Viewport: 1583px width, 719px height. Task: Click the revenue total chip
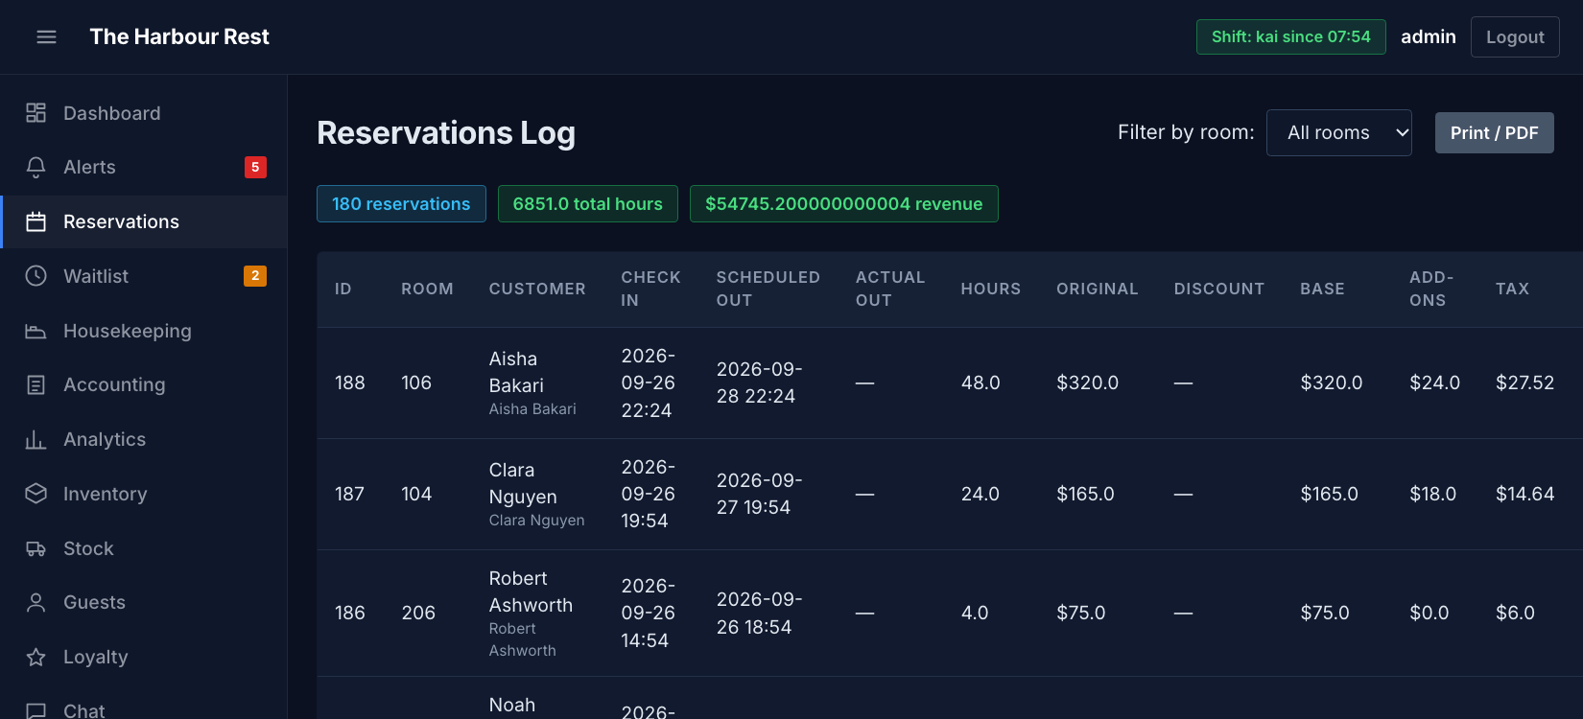click(843, 203)
